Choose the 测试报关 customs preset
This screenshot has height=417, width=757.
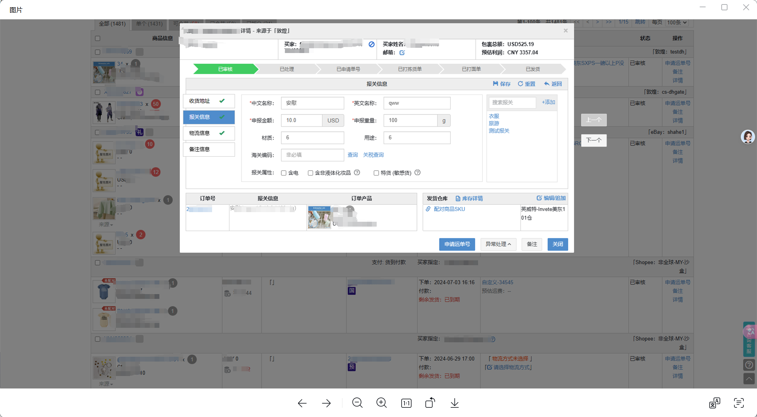499,131
